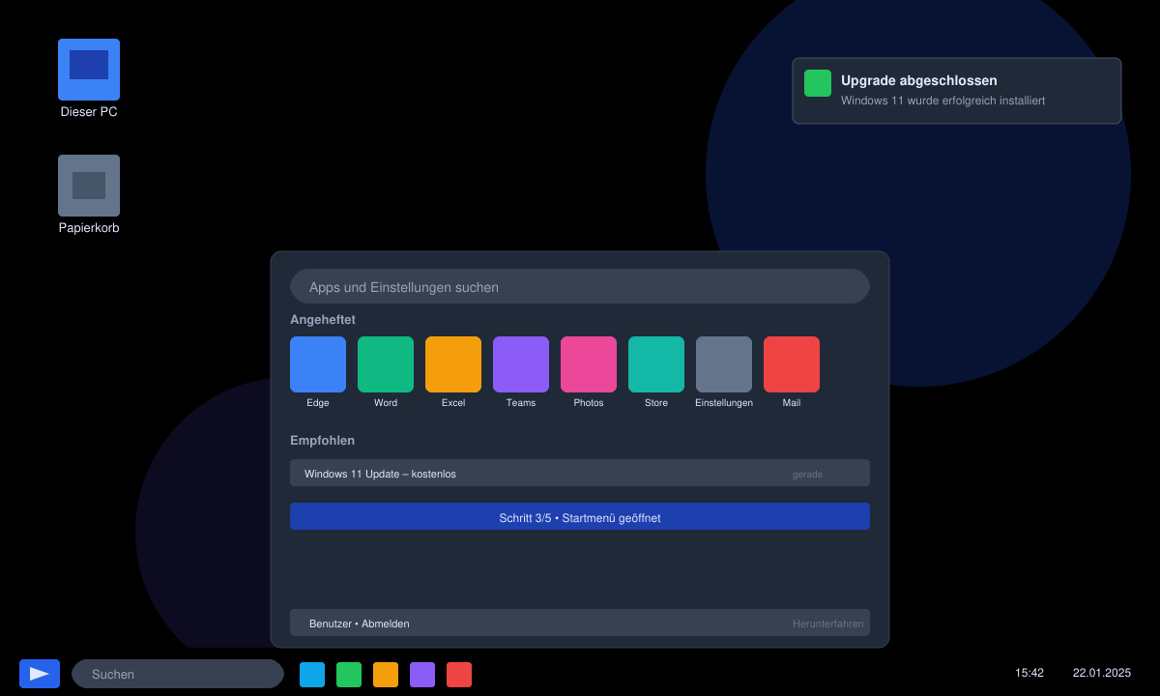Click the Angeheftet section heading
This screenshot has height=696, width=1160.
click(323, 319)
